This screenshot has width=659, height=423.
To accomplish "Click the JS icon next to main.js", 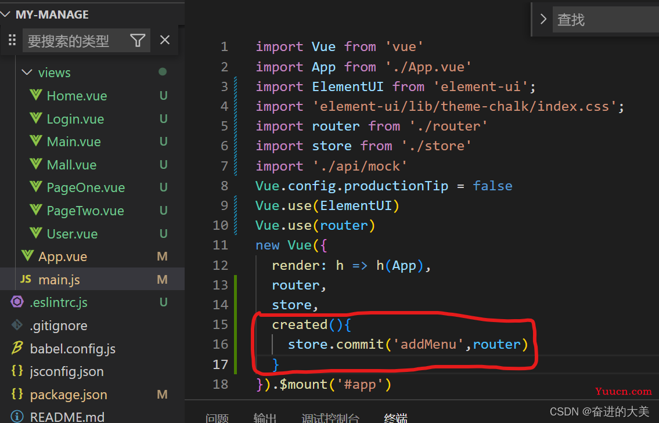I will [x=26, y=279].
